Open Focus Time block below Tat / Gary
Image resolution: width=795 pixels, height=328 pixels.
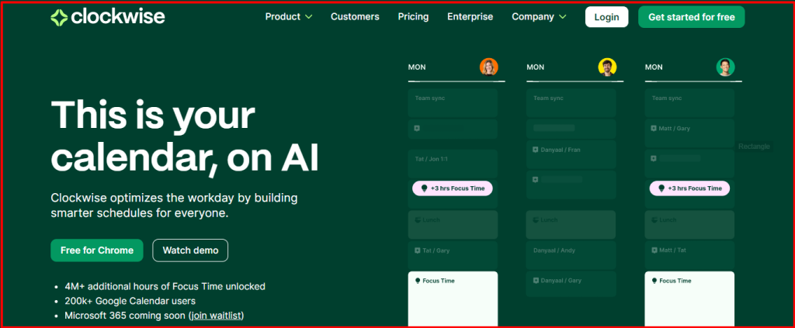point(453,299)
